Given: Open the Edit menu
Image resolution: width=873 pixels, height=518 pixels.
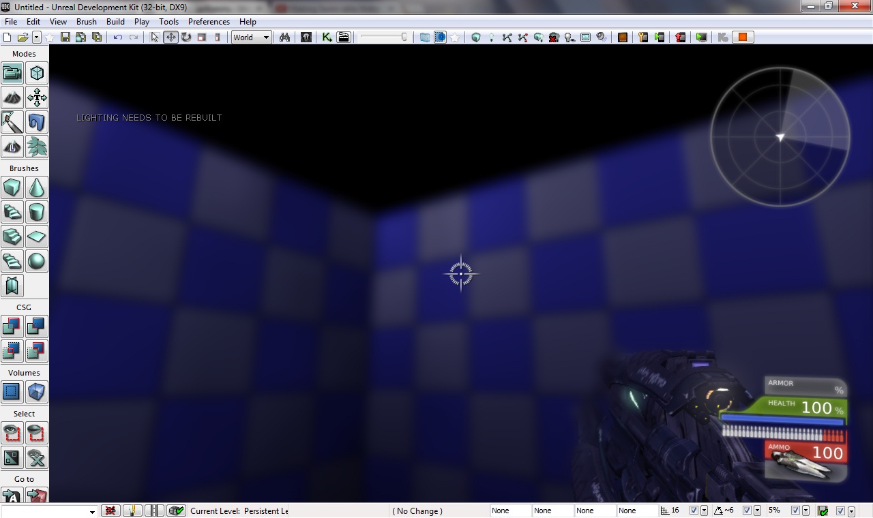Looking at the screenshot, I should tap(33, 22).
